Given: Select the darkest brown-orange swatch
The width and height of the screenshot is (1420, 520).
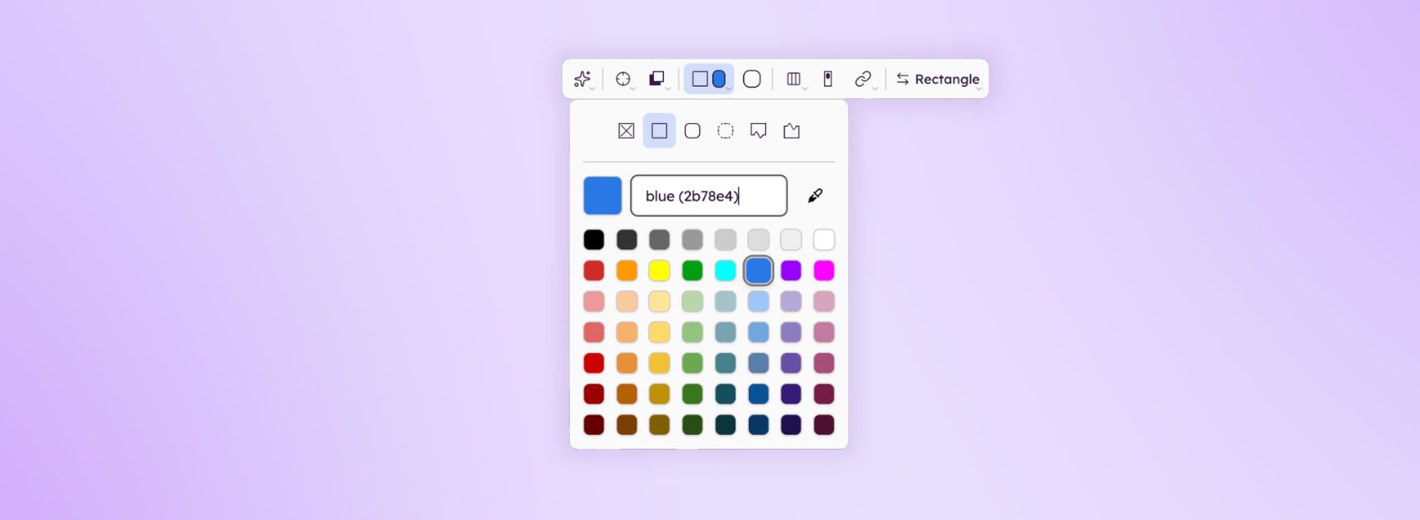Looking at the screenshot, I should point(627,424).
